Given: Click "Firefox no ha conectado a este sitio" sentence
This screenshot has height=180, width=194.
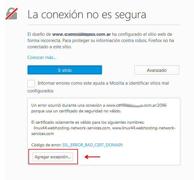Looking at the screenshot, I should [x=101, y=44].
